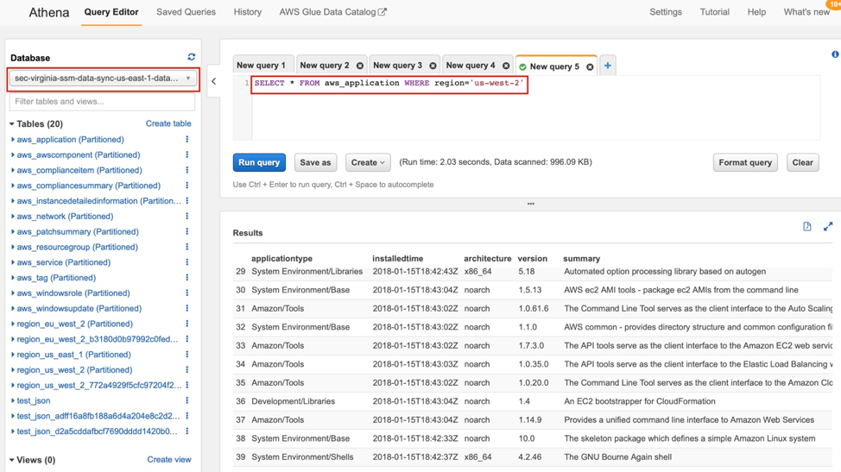
Task: Expand the aws_network table tree item
Action: click(13, 217)
